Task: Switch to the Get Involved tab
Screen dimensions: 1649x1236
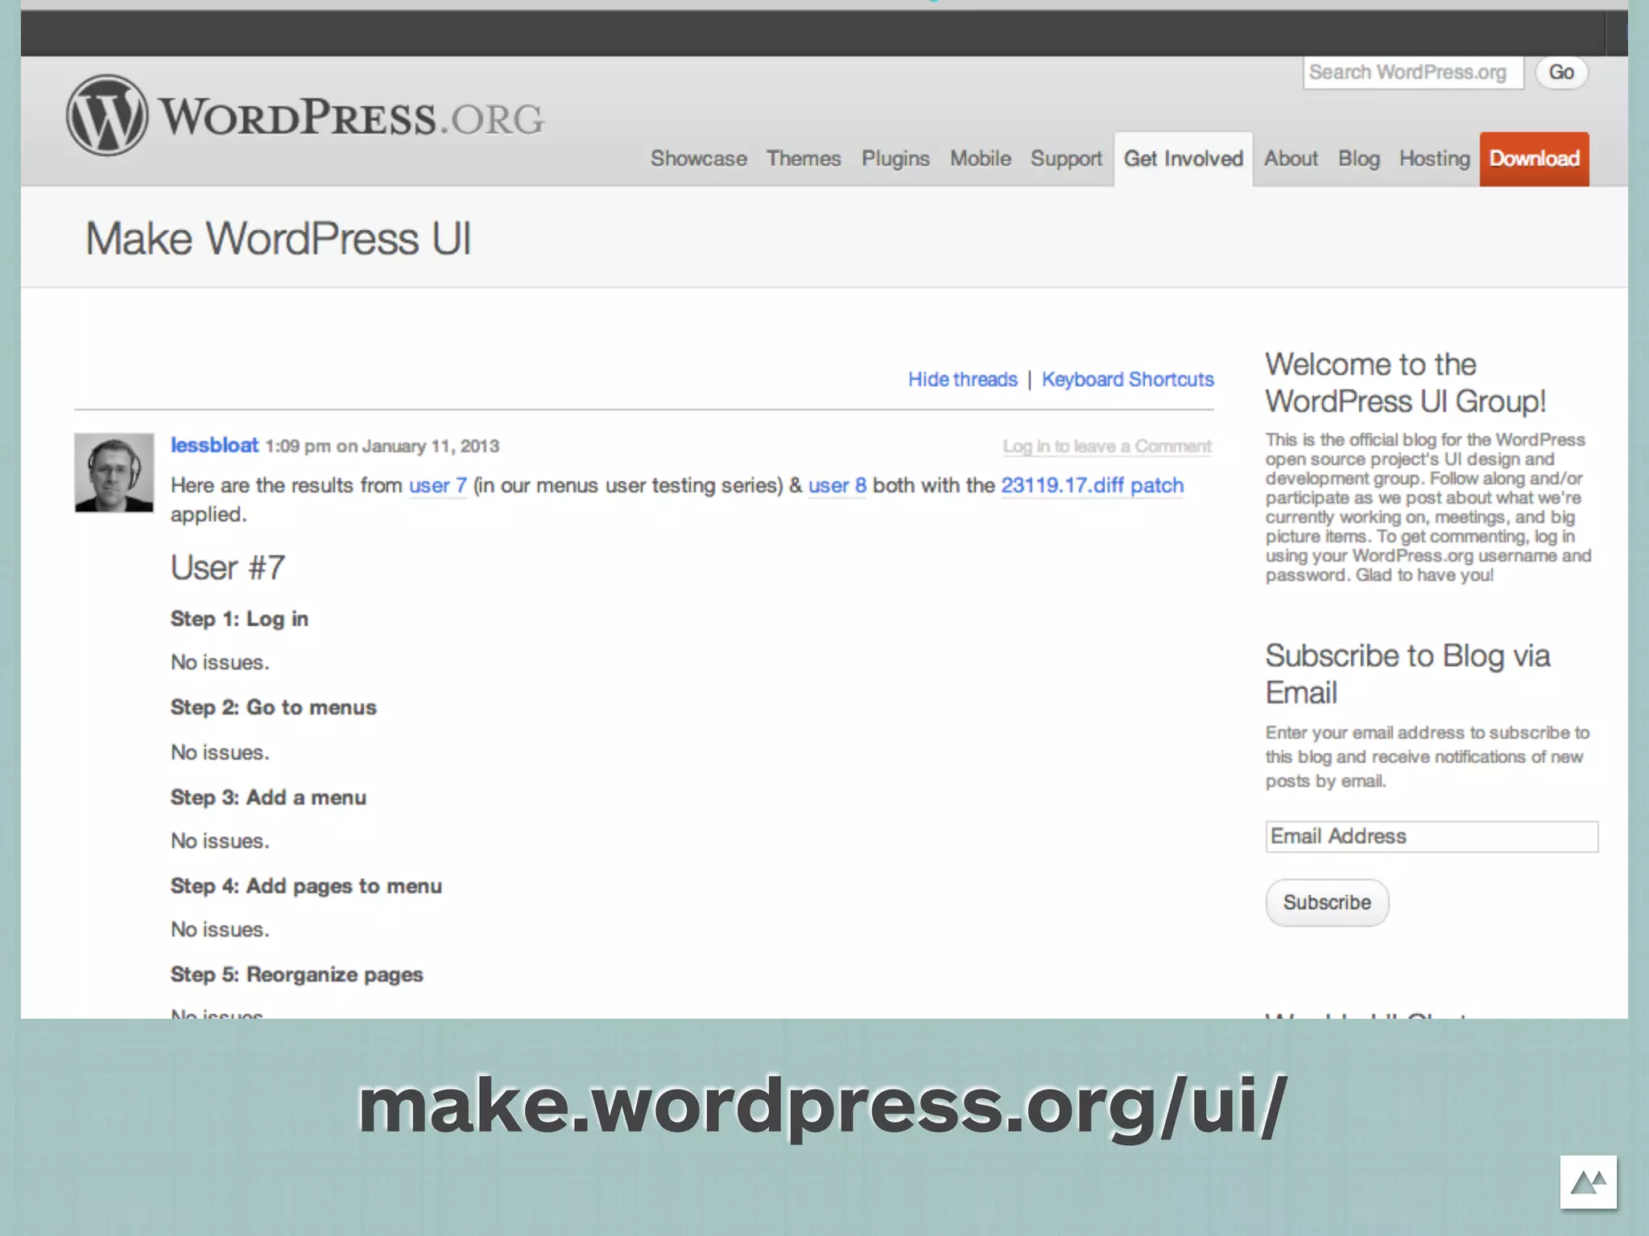Action: tap(1183, 159)
